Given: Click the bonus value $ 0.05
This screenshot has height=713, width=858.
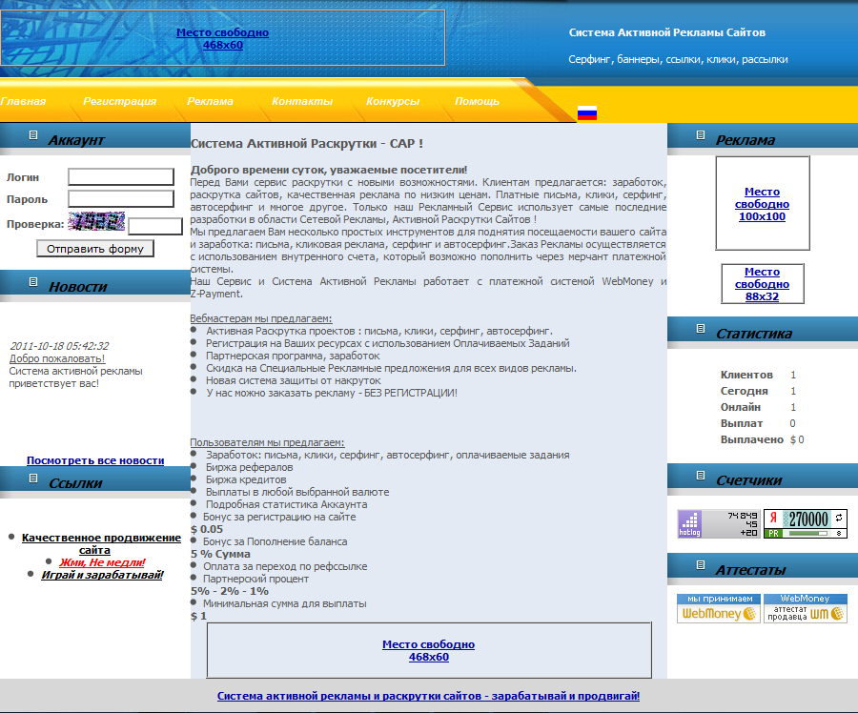Looking at the screenshot, I should click(207, 529).
